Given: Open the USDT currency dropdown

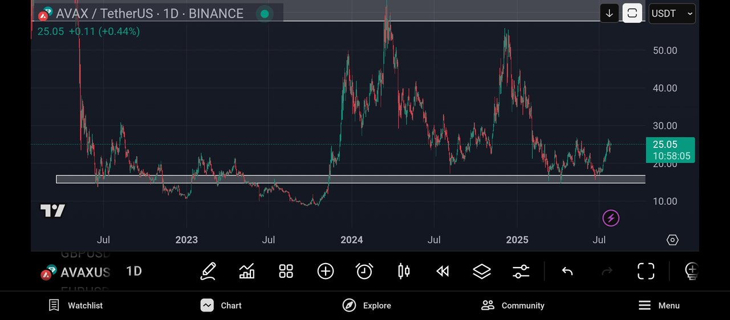Looking at the screenshot, I should pyautogui.click(x=672, y=13).
